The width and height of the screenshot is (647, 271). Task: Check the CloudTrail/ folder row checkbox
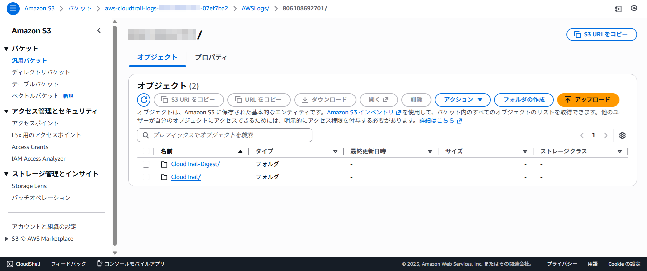(x=146, y=177)
